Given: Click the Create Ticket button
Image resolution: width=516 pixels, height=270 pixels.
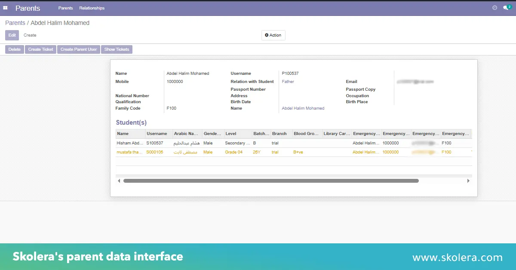Looking at the screenshot, I should click(x=40, y=49).
